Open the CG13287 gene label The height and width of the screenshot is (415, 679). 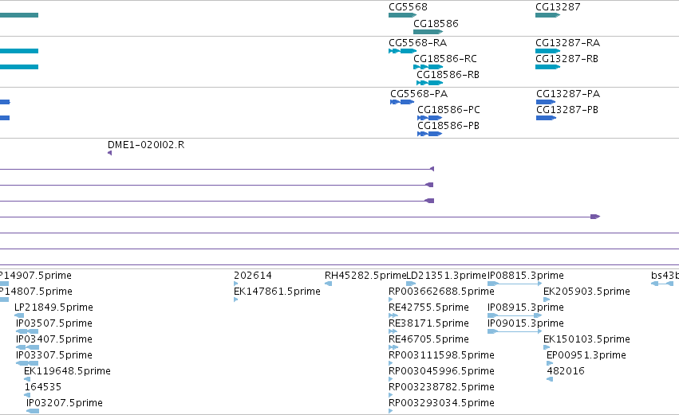coord(558,7)
